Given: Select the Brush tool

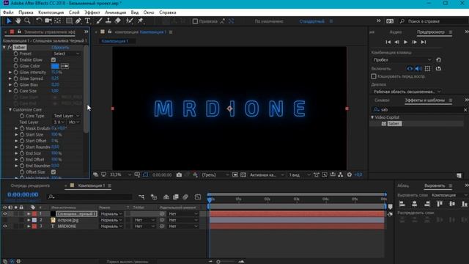Looking at the screenshot, I should (99, 21).
